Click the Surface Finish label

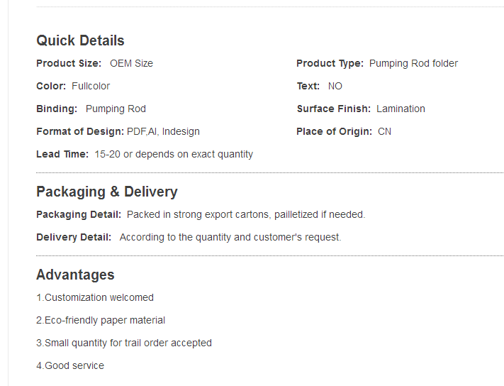pyautogui.click(x=333, y=109)
